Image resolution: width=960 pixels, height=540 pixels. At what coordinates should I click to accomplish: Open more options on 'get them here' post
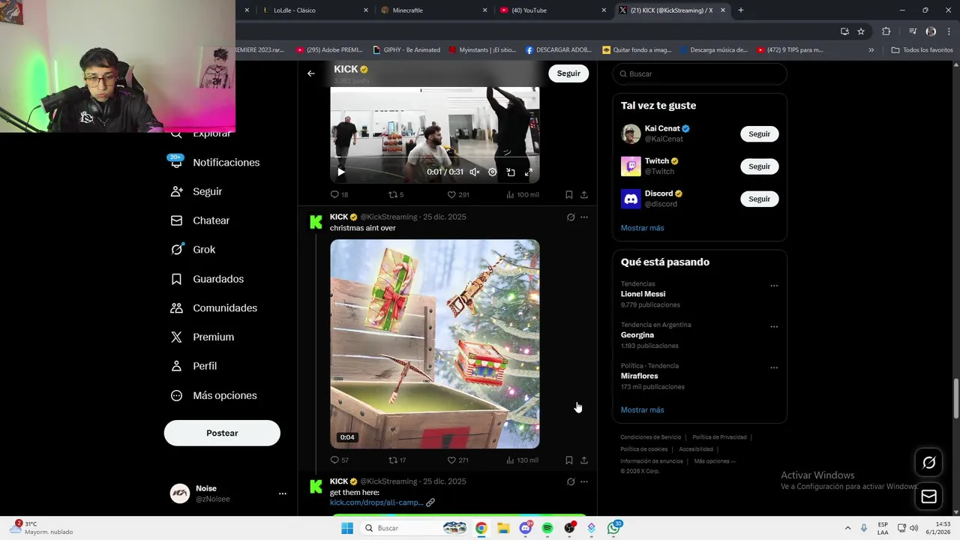(584, 481)
